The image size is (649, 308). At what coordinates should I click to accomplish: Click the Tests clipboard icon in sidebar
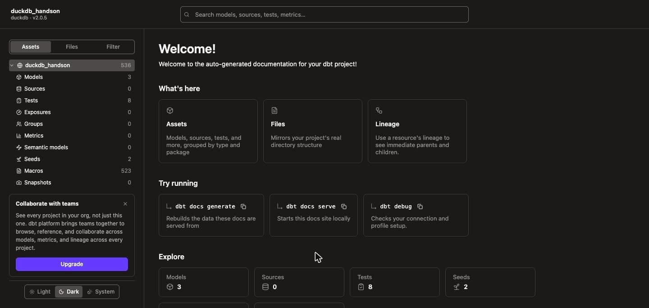(19, 101)
